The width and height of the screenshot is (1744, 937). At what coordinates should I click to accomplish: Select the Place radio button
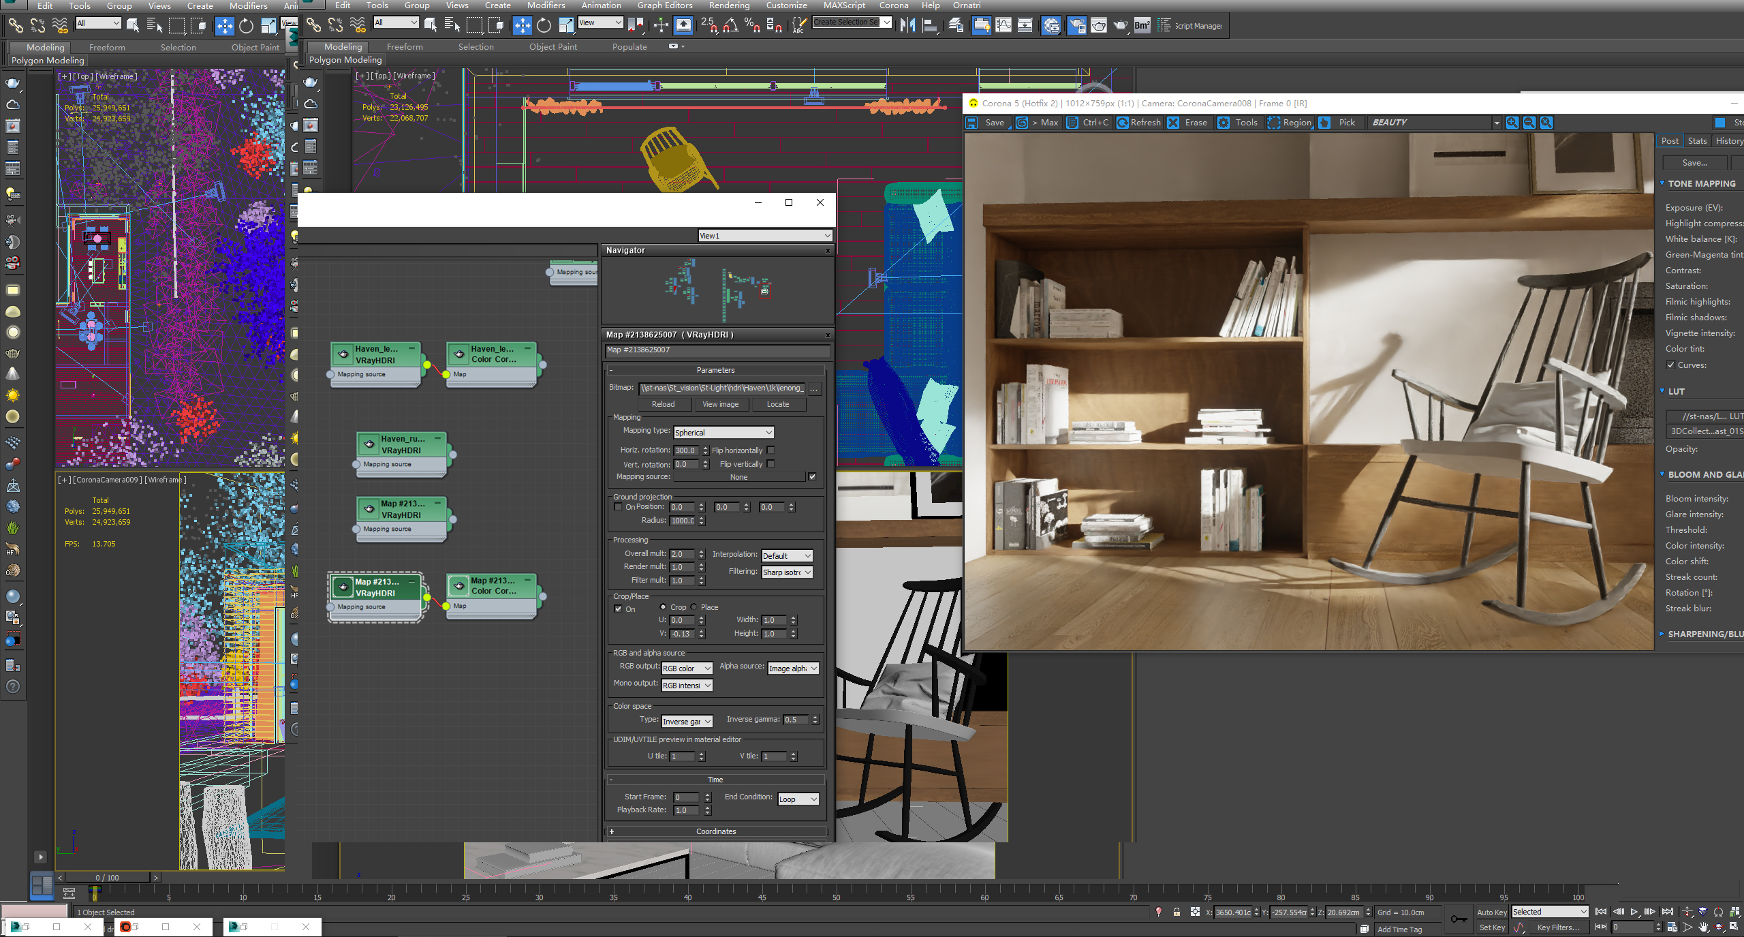[x=694, y=606]
